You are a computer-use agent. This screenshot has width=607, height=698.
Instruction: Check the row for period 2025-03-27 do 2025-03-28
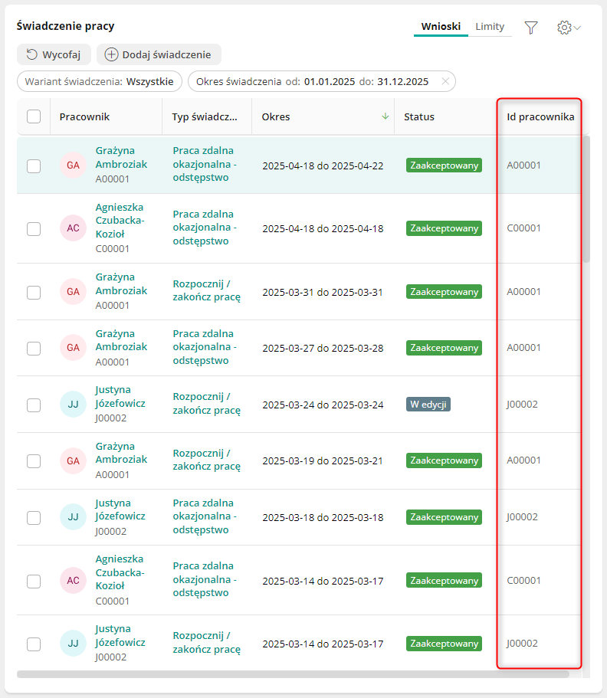34,348
